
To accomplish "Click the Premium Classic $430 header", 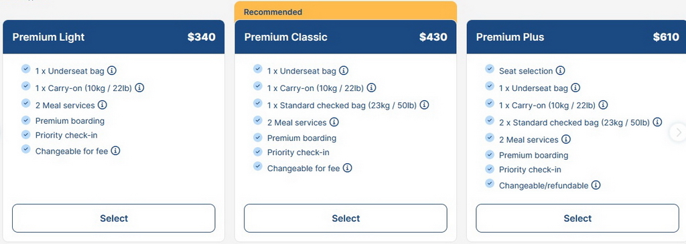I will click(346, 37).
